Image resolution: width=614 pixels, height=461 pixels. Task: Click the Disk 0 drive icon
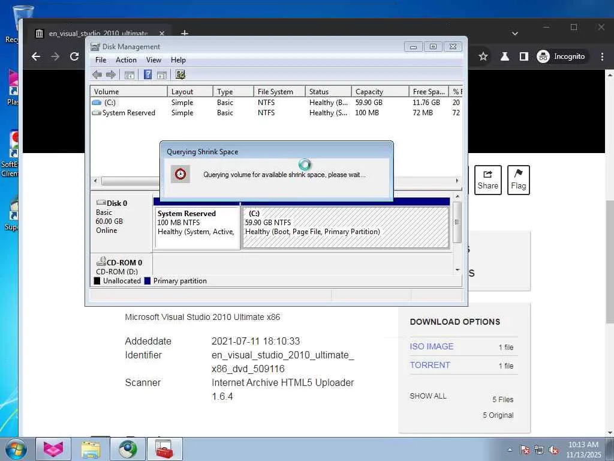point(101,202)
